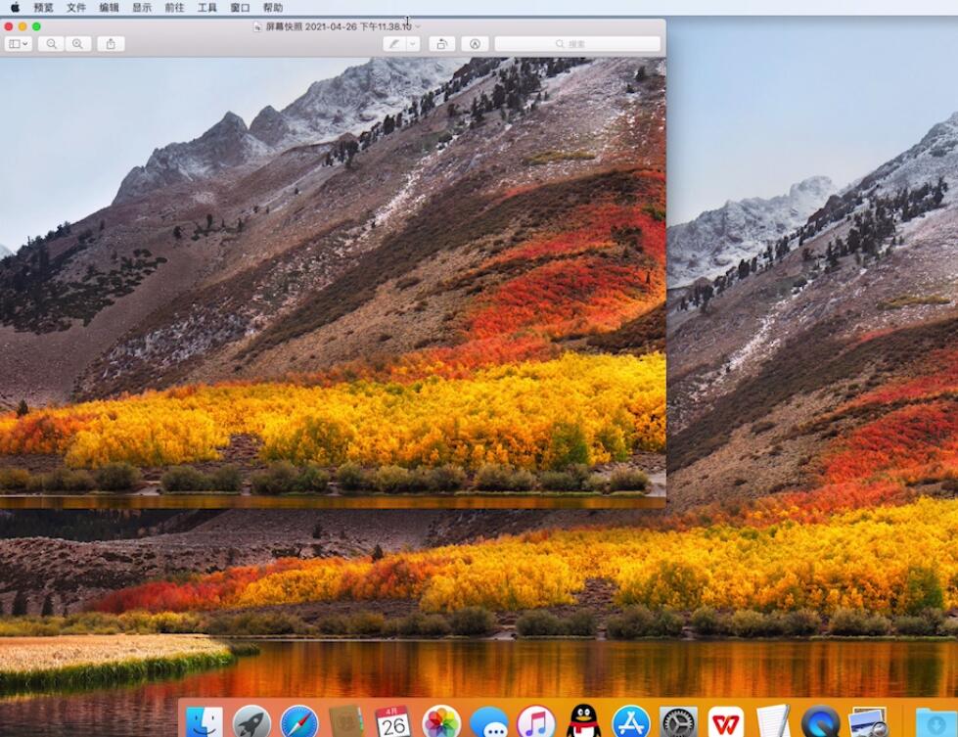Open the 显示 menu
Image resolution: width=958 pixels, height=737 pixels.
point(142,7)
